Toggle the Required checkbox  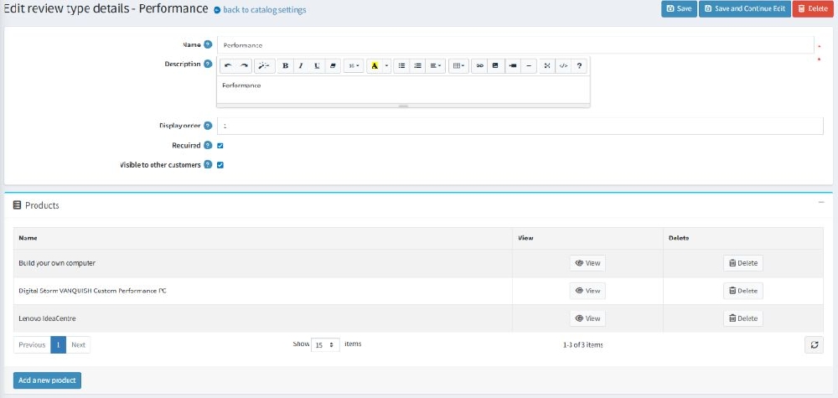[220, 145]
